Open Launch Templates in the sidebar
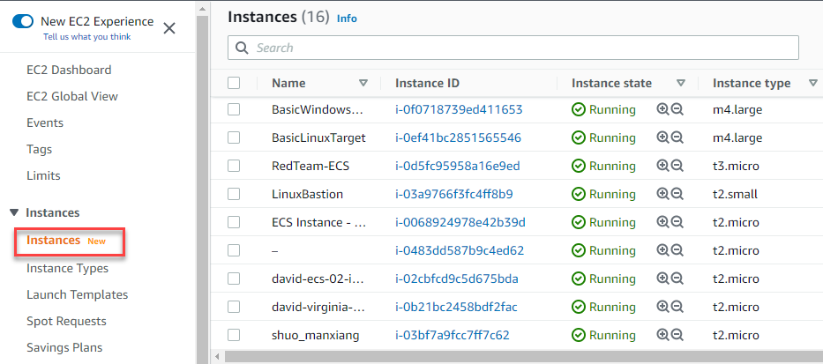 tap(78, 294)
